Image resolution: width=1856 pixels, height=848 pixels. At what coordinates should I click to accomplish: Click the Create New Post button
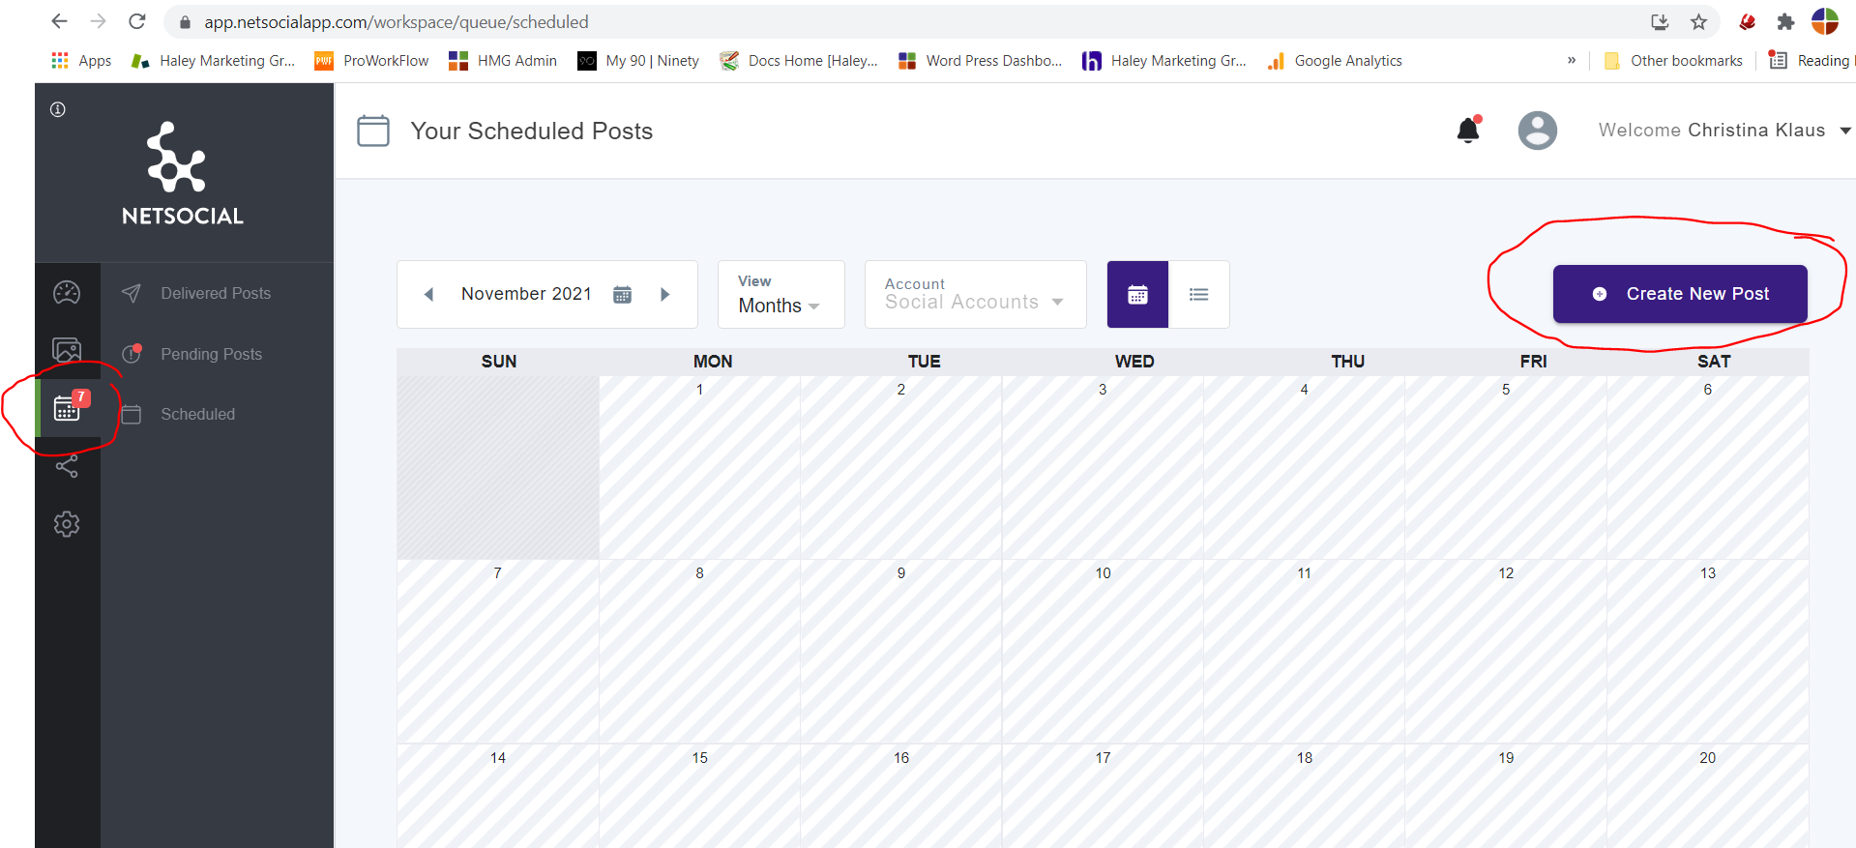pos(1680,294)
